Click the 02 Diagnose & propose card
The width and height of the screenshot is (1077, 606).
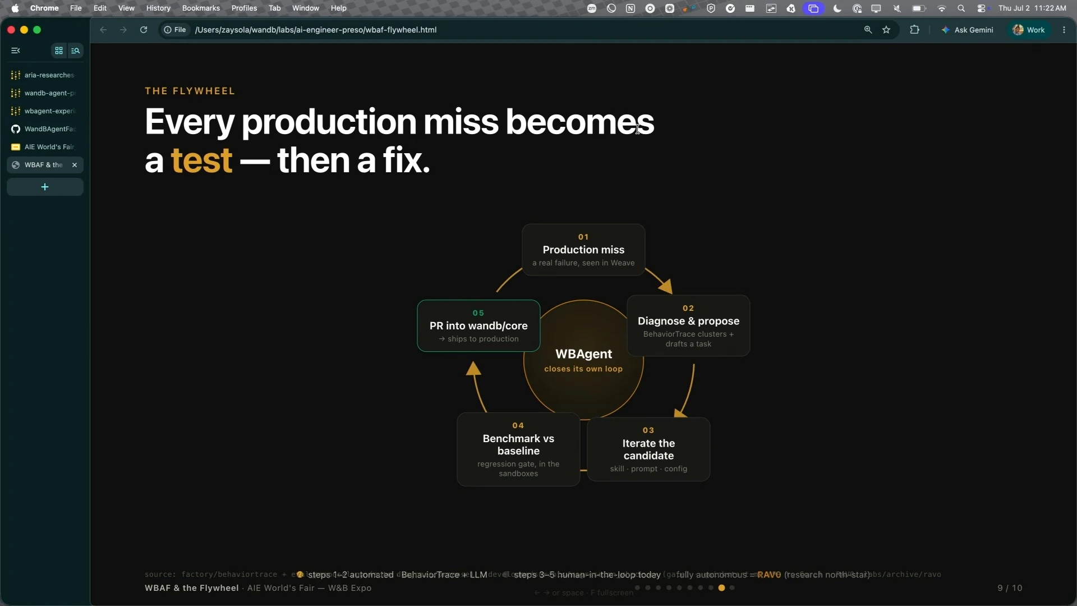tap(688, 325)
